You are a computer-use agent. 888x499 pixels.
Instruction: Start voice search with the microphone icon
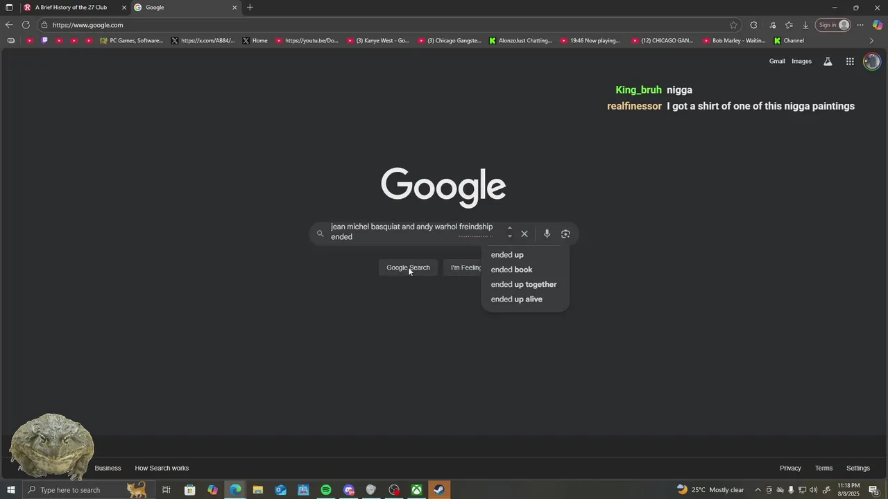coord(547,234)
